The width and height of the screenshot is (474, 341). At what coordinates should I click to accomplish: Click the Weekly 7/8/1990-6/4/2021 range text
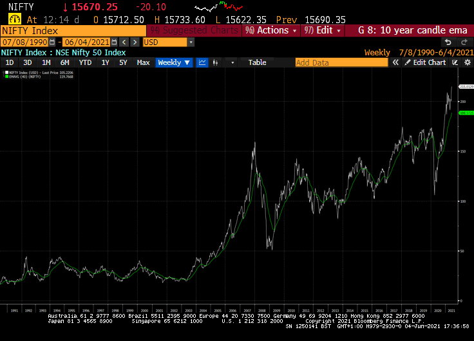click(419, 53)
